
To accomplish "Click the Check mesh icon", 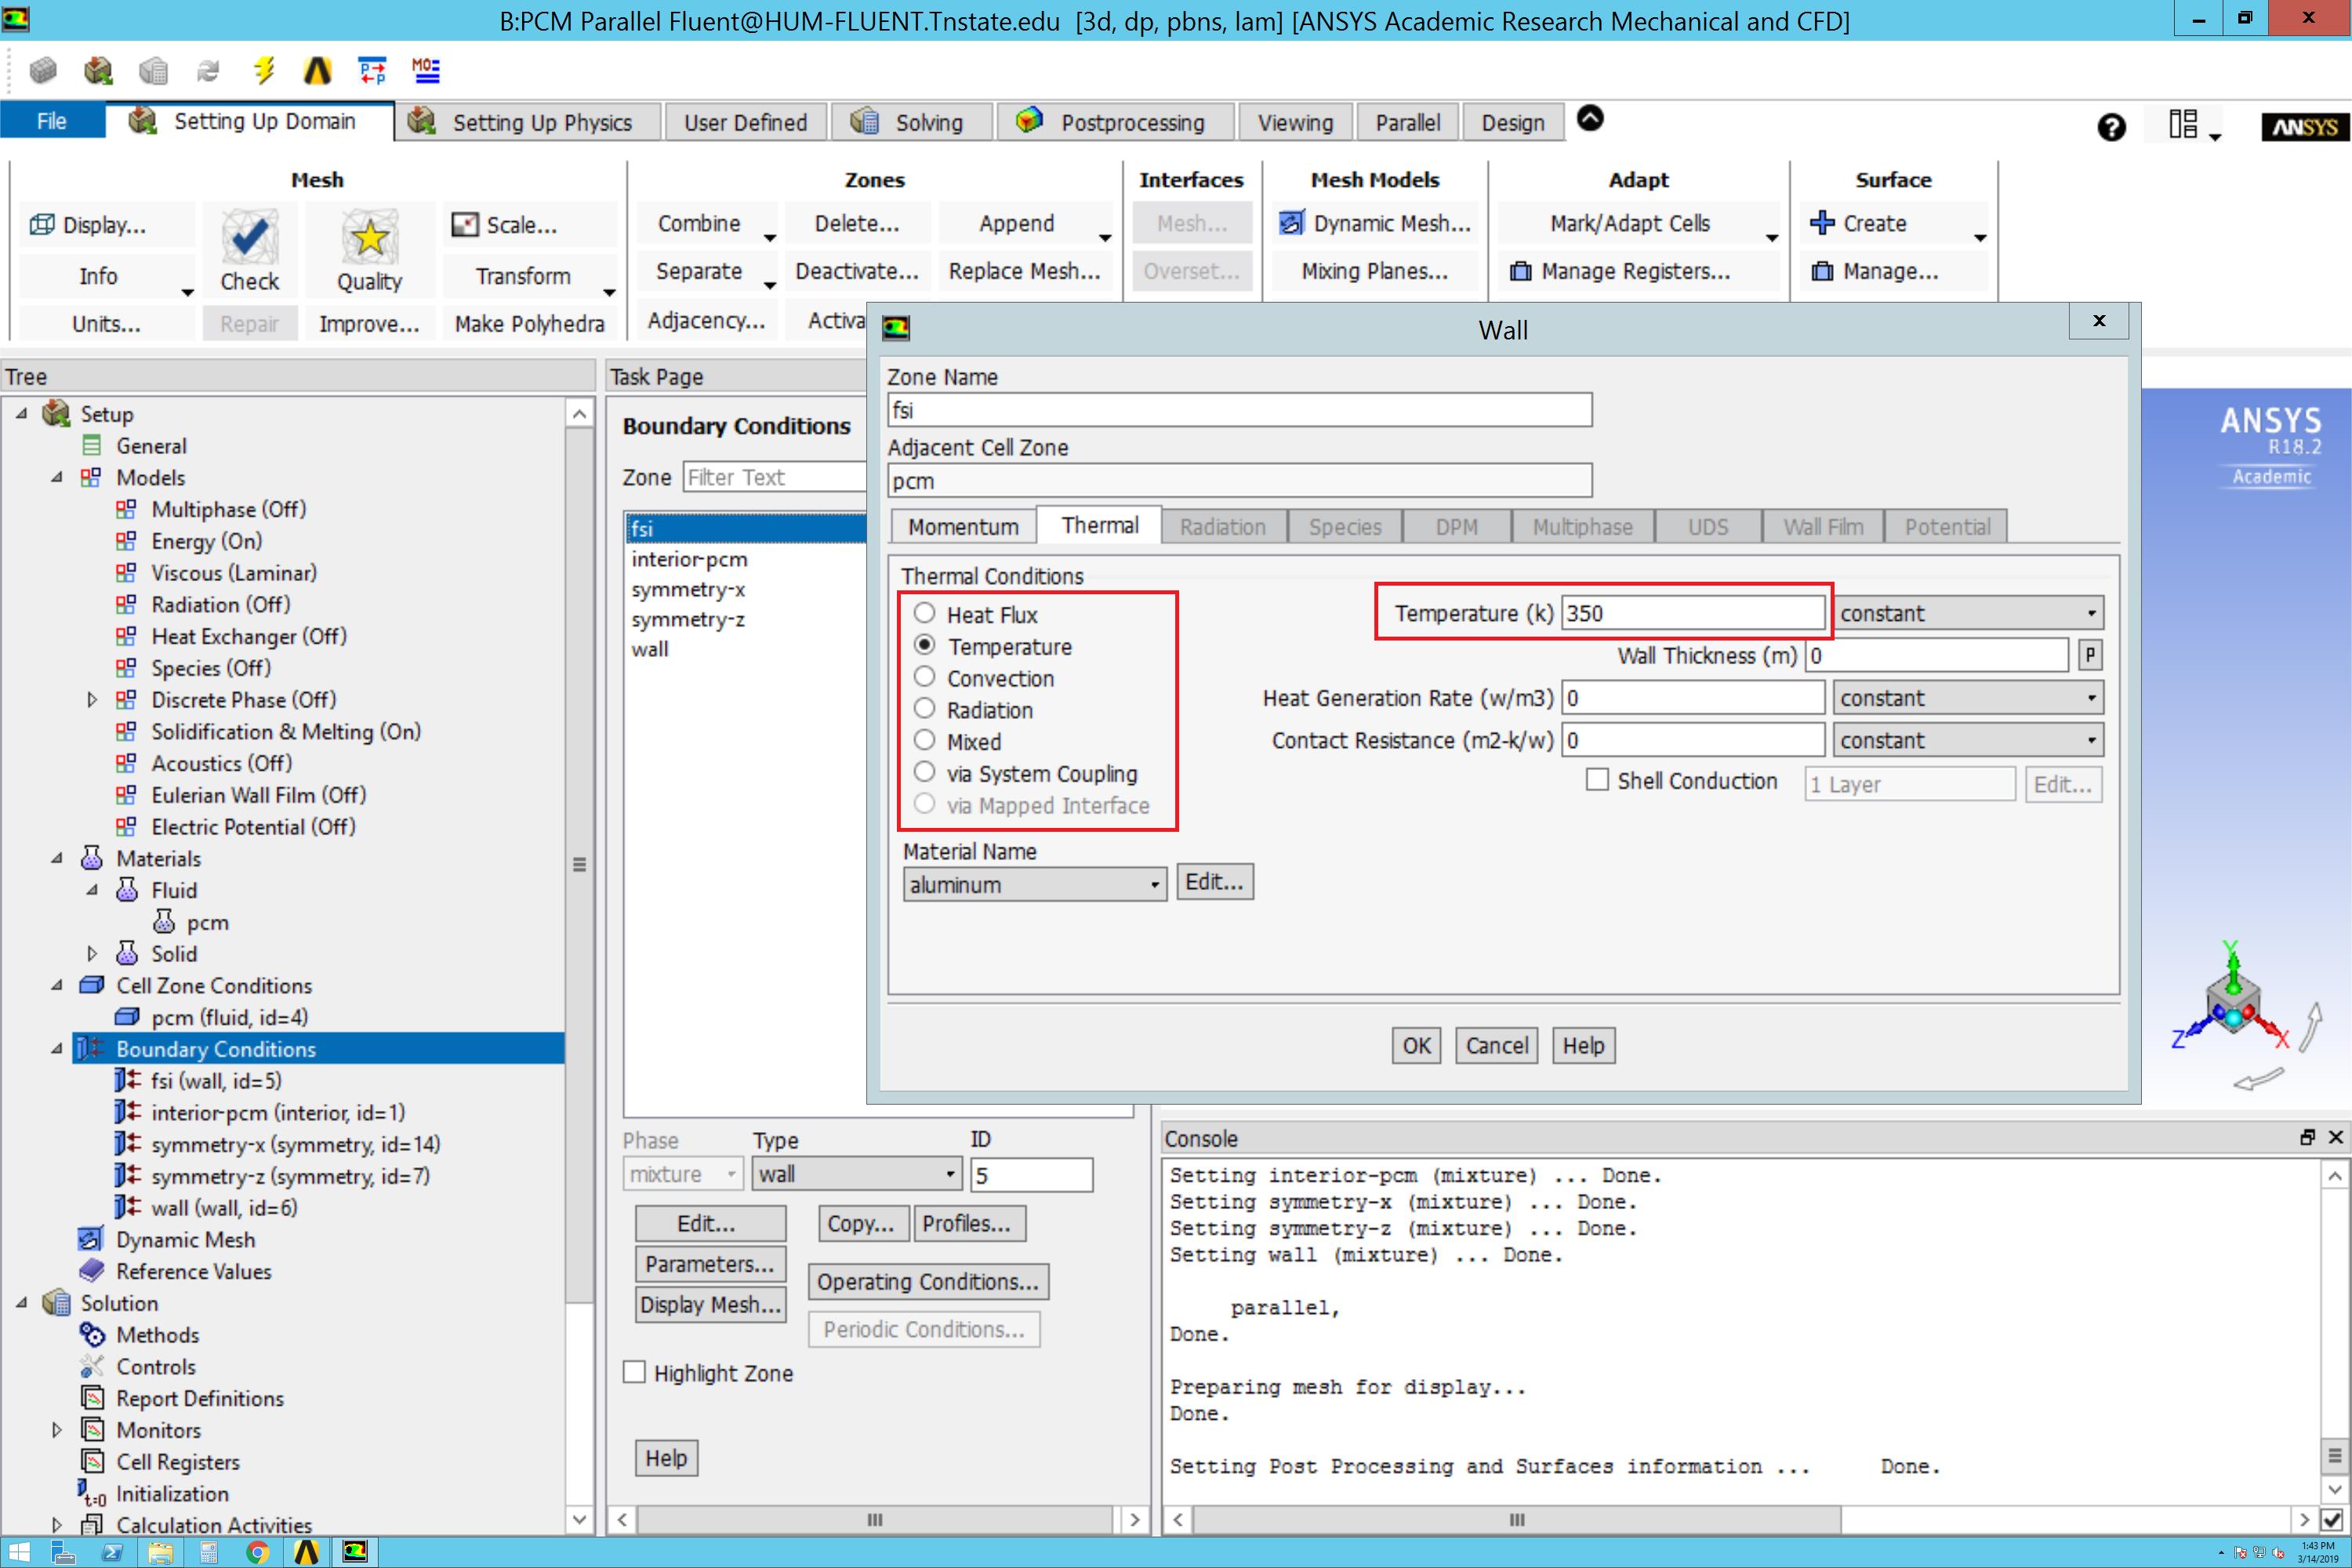I will (x=249, y=237).
